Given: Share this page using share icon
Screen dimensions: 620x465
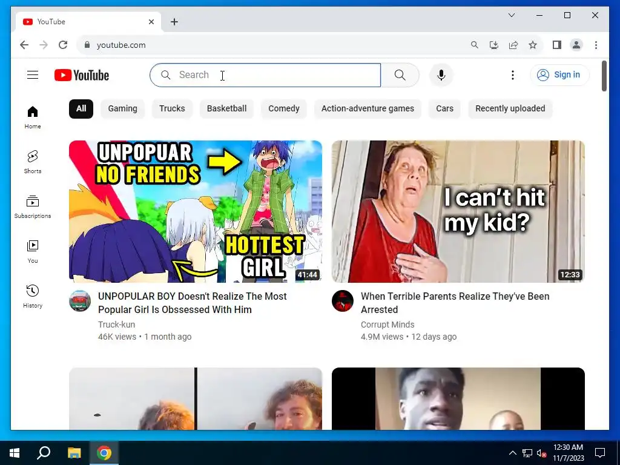Looking at the screenshot, I should (x=513, y=45).
